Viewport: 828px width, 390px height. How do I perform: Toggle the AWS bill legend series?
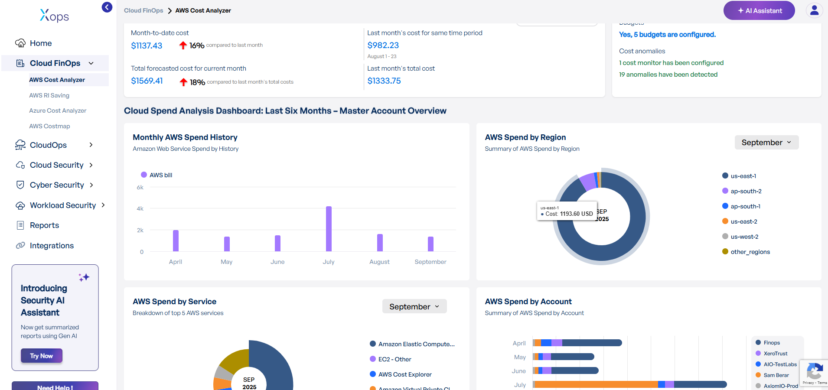click(156, 175)
